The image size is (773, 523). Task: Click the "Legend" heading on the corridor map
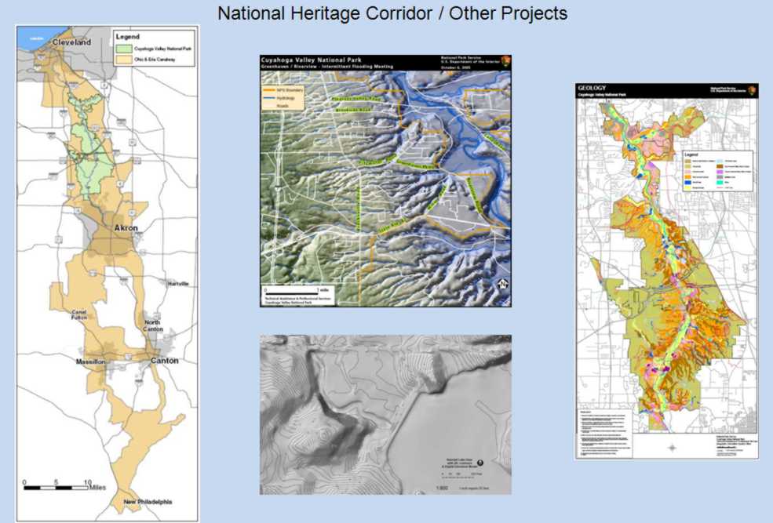(128, 36)
